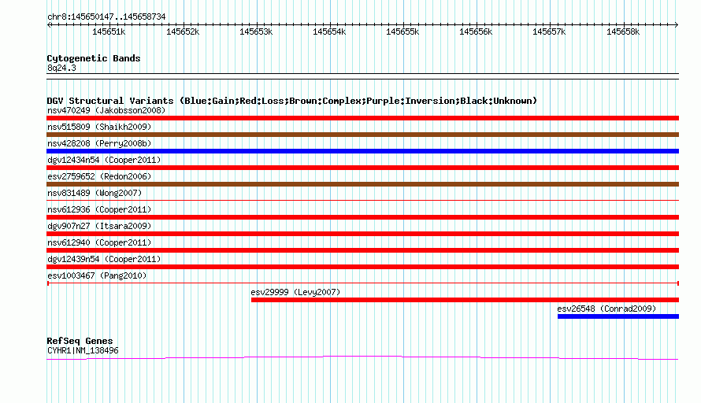
Task: Select the thin esv1003467 variant line
Action: point(363,283)
